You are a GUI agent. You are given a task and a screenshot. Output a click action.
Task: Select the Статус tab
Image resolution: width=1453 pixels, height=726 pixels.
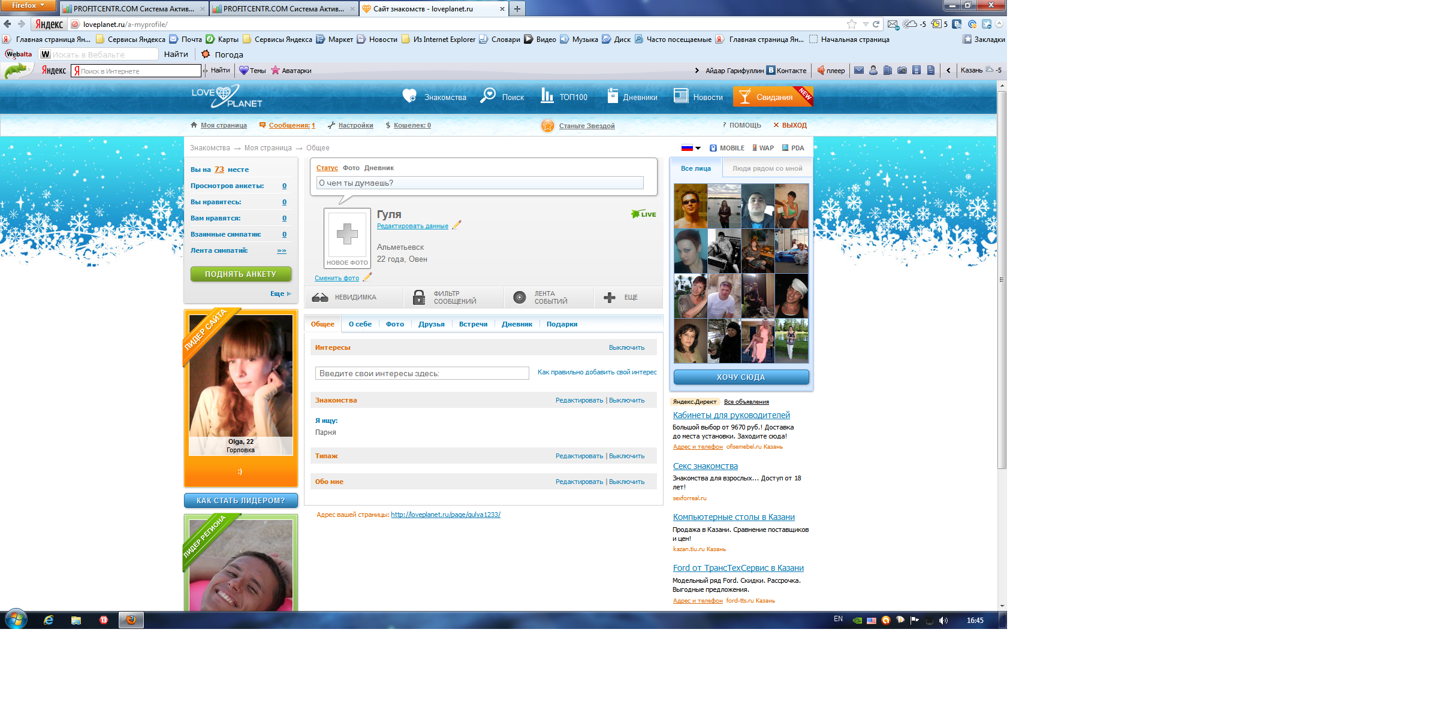[x=327, y=168]
